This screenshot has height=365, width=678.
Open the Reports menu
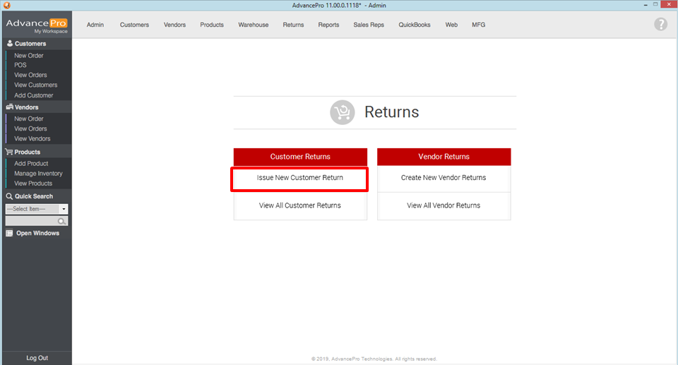pos(328,25)
